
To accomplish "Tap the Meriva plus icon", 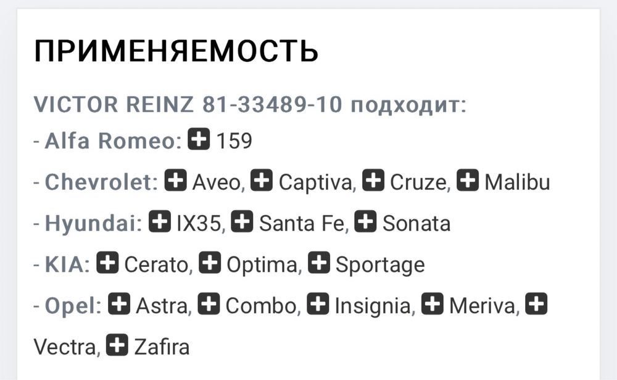I will (x=432, y=305).
